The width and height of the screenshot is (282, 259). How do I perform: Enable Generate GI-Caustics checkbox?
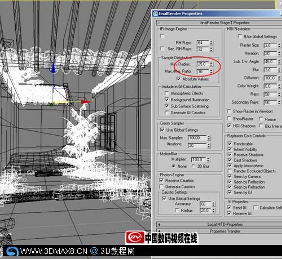[x=166, y=113]
